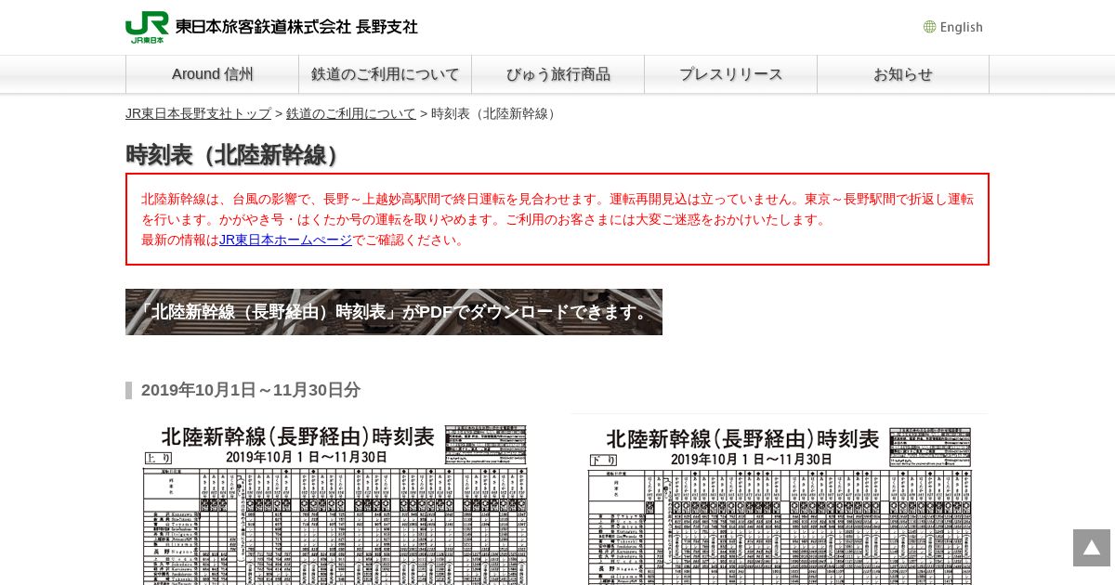Open the プレスリリース menu

click(731, 74)
